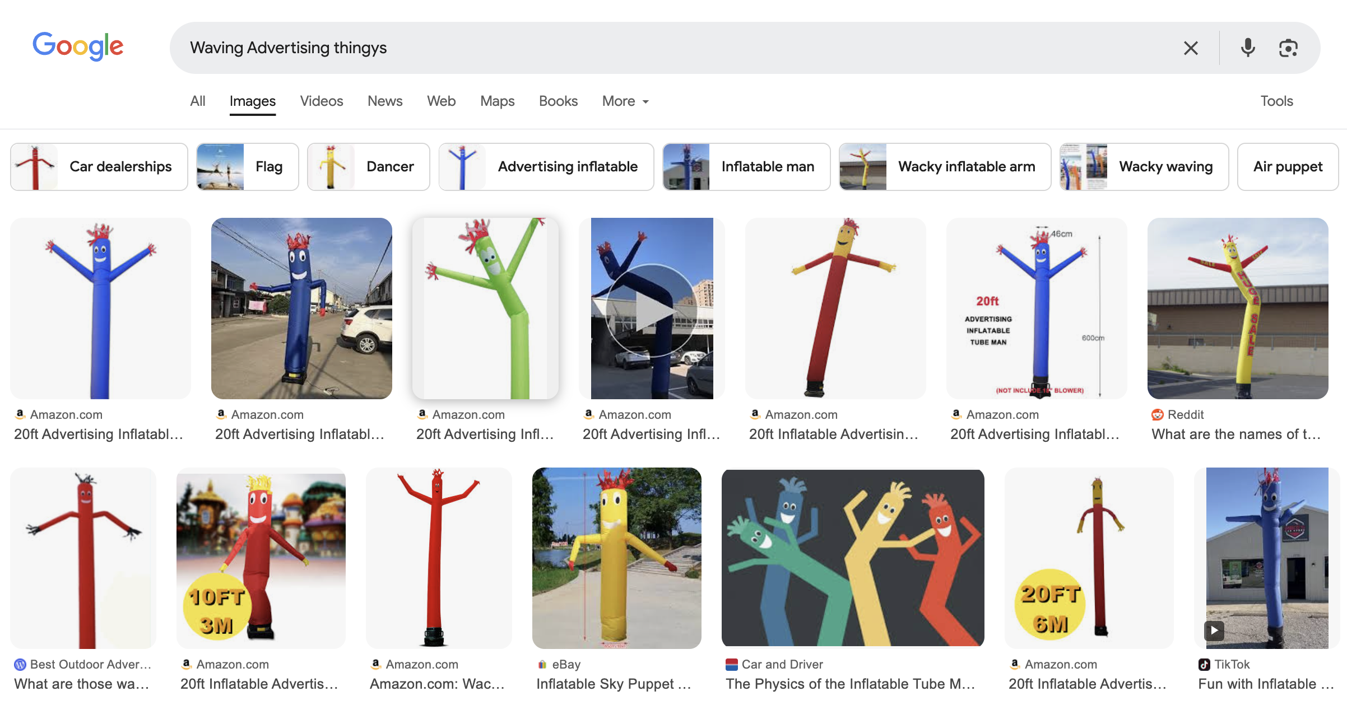Click the Reddit source icon
The image size is (1347, 710).
pyautogui.click(x=1157, y=414)
